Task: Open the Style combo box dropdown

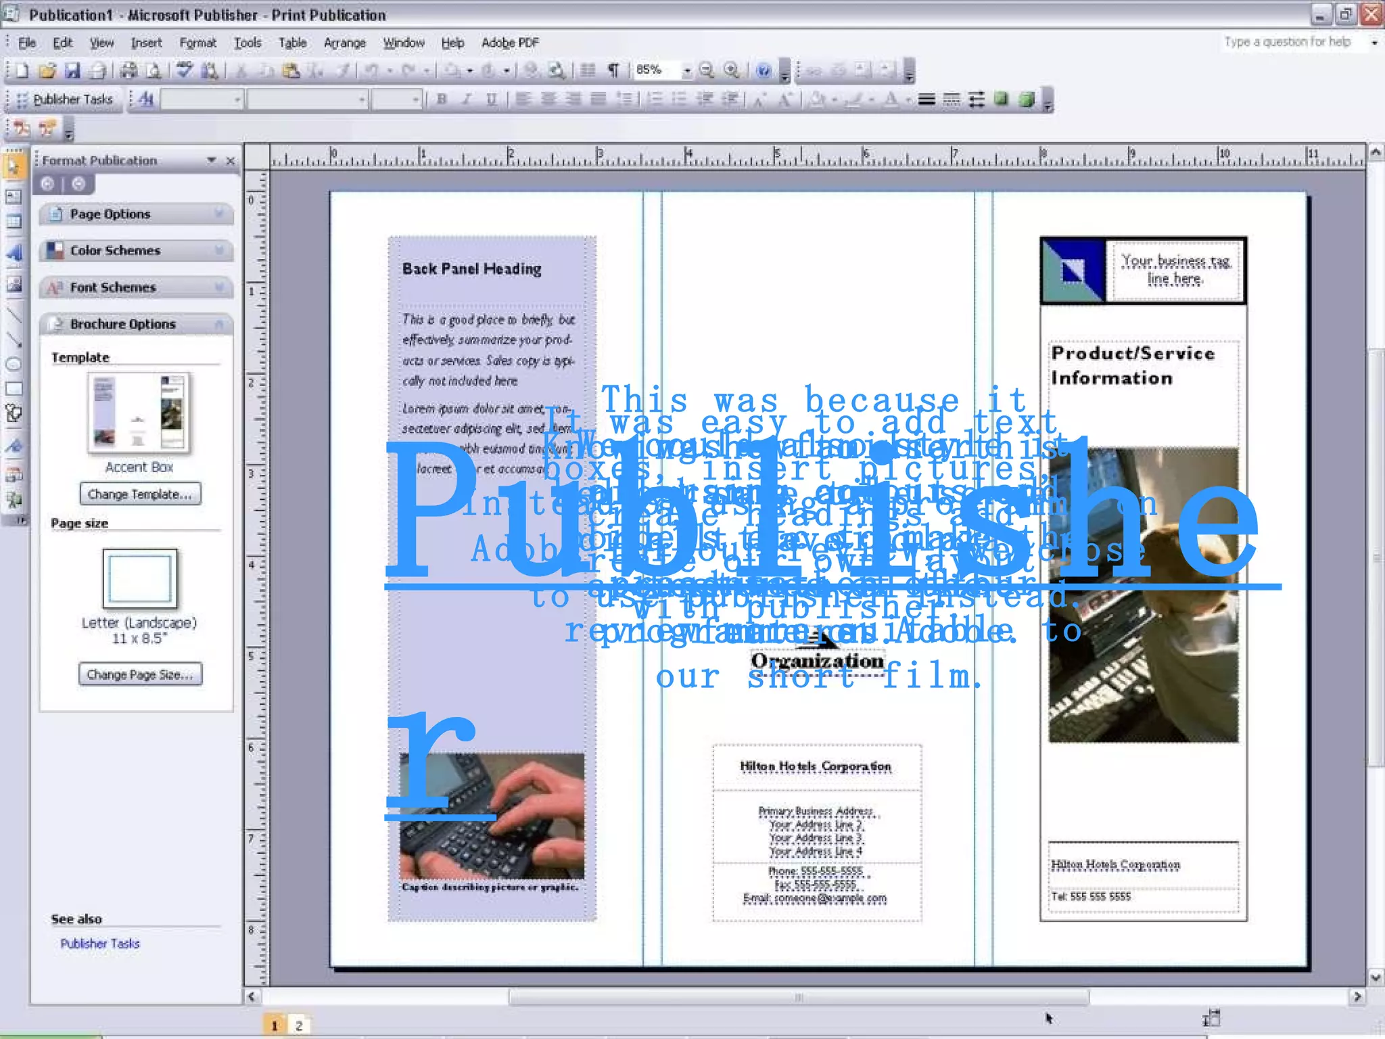Action: click(237, 100)
